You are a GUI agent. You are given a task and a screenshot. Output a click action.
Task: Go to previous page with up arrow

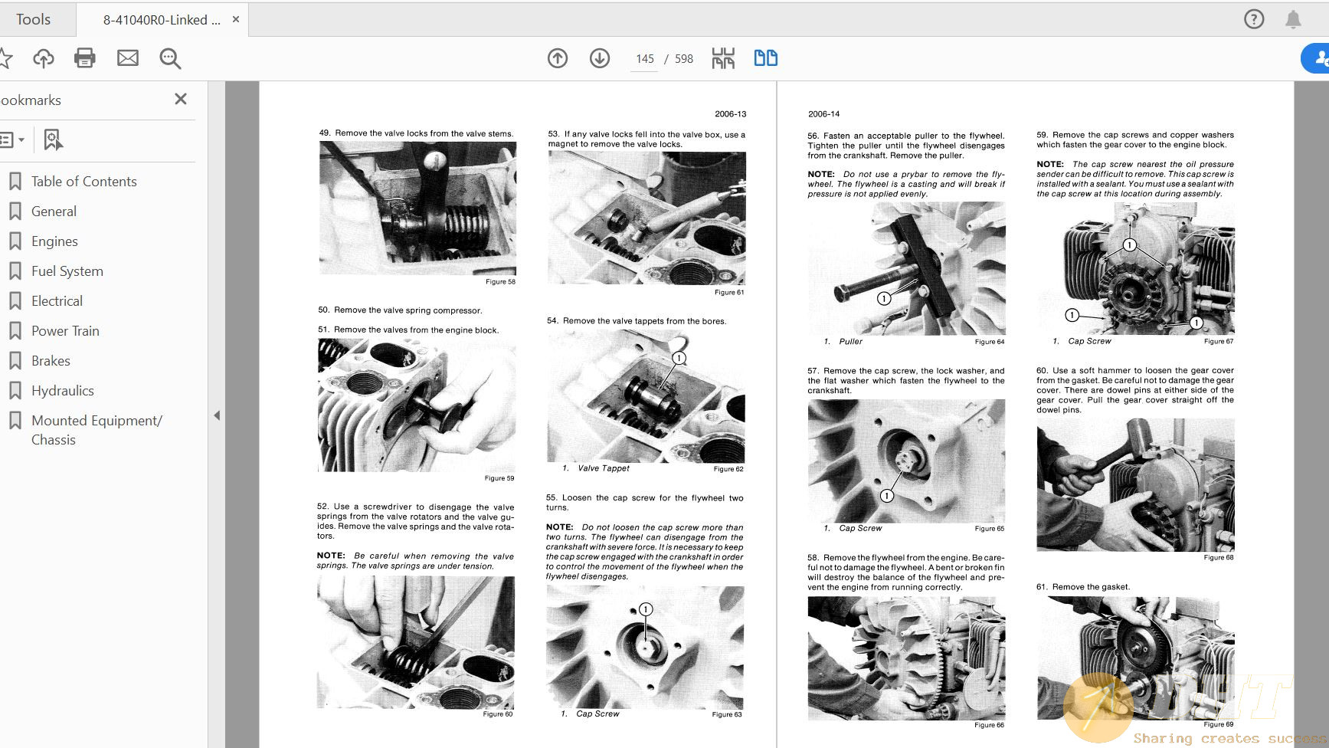coord(558,58)
